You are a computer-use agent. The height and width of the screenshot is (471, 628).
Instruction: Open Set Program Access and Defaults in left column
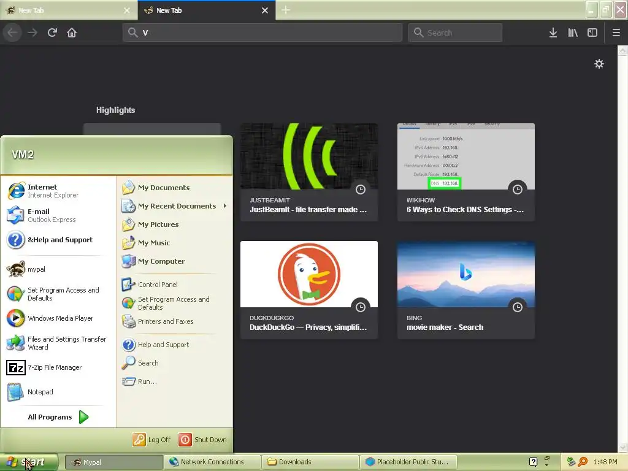click(x=58, y=294)
